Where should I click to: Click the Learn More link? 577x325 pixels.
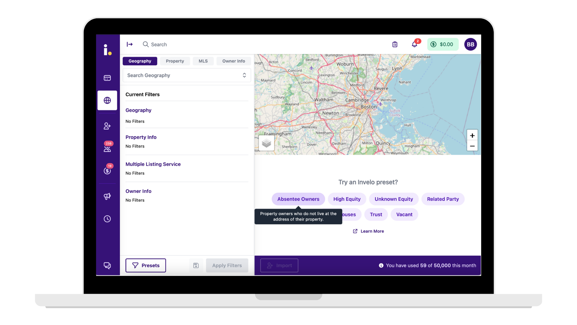click(x=372, y=231)
